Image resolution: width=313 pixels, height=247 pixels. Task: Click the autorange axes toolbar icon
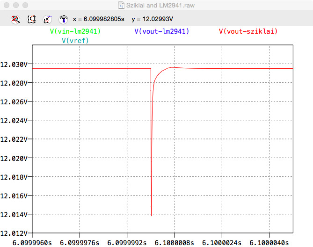(31, 19)
